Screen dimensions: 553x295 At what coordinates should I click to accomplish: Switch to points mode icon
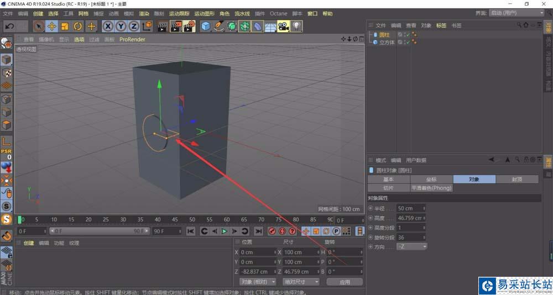[6, 99]
